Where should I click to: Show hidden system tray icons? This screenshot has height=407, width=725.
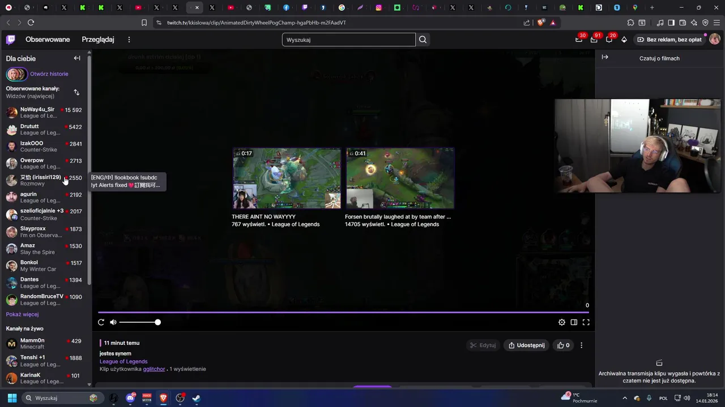[x=625, y=398]
